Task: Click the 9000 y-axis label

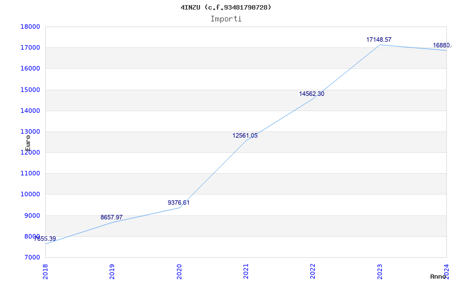Action: tap(32, 215)
